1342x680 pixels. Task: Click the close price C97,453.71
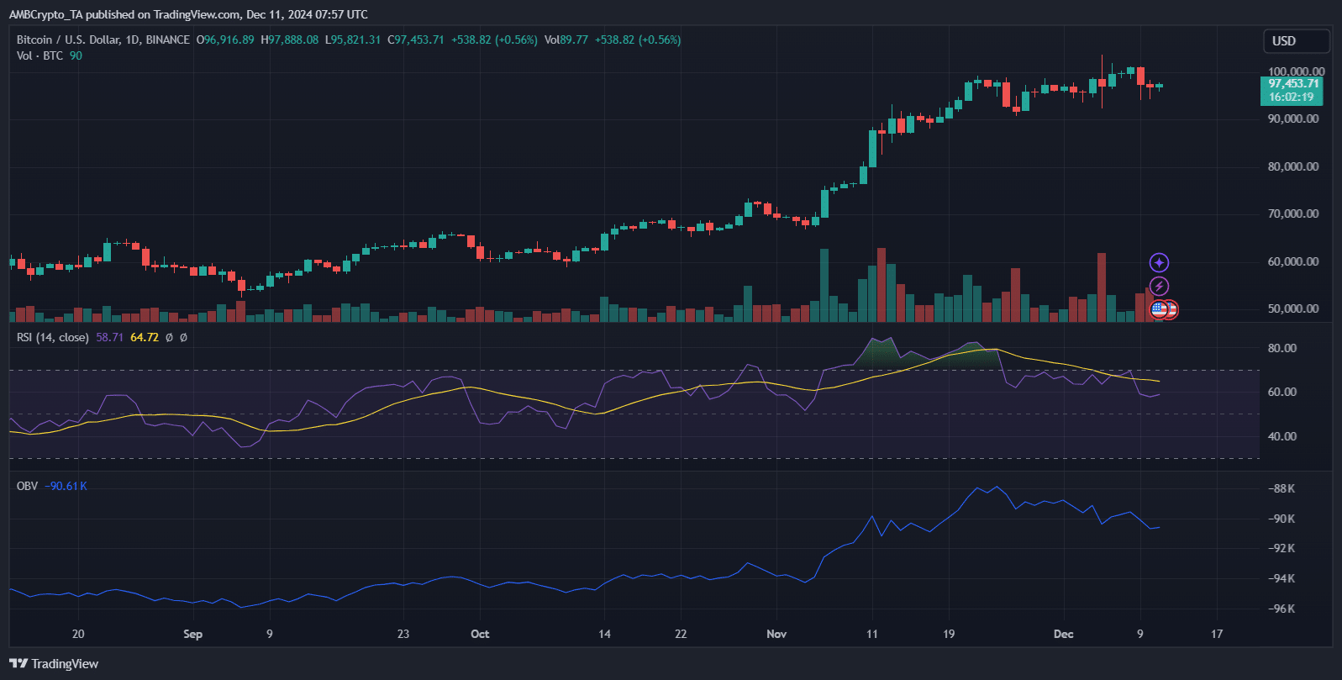[x=416, y=40]
